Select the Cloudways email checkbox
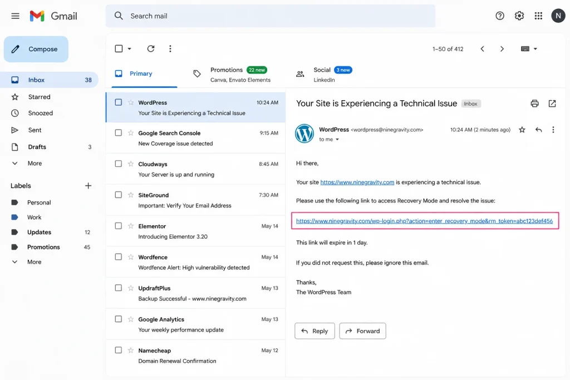The width and height of the screenshot is (570, 380). tap(119, 164)
